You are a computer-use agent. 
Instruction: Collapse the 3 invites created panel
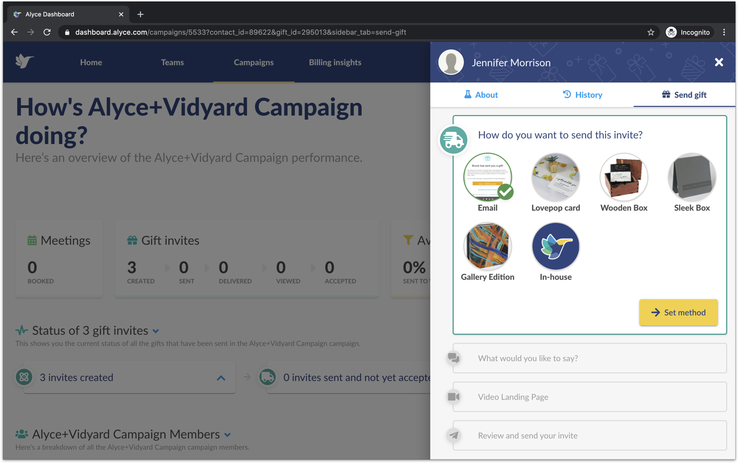pyautogui.click(x=221, y=378)
